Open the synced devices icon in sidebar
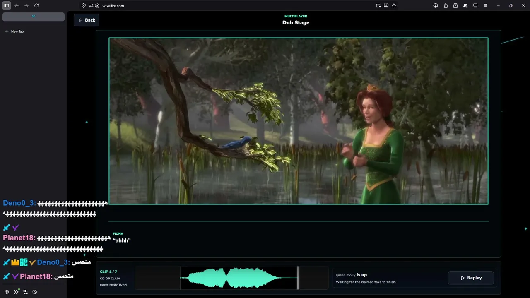The image size is (530, 298). click(26, 292)
